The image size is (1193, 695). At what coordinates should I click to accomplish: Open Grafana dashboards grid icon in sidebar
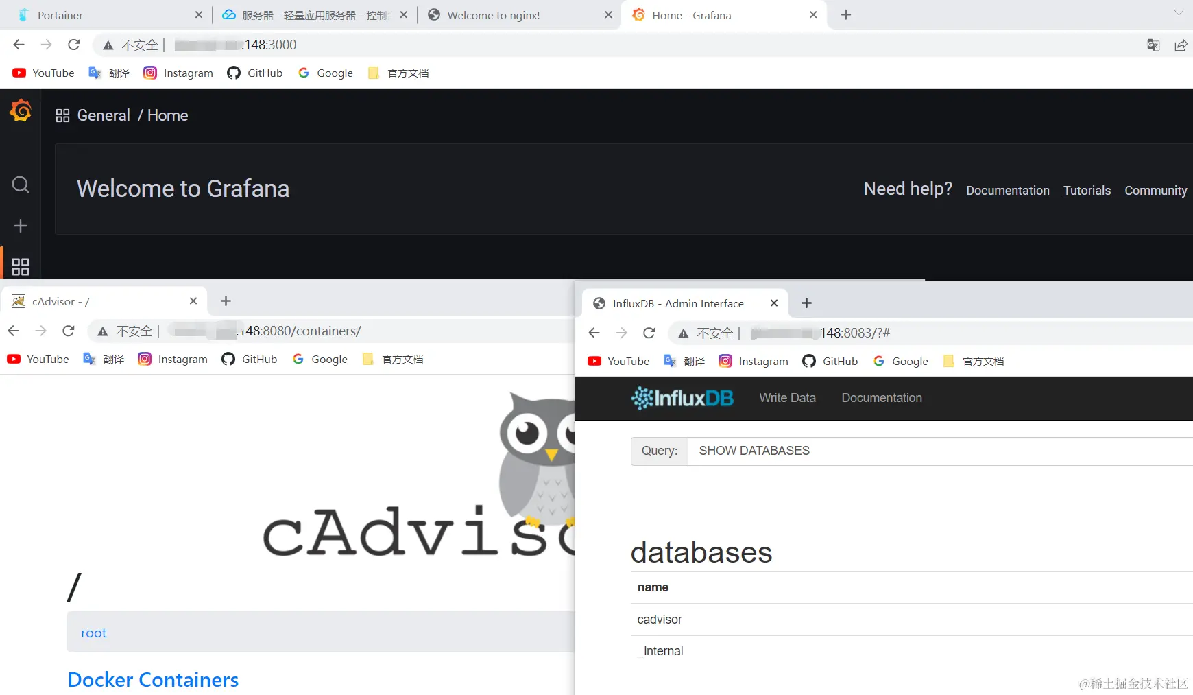click(x=21, y=267)
